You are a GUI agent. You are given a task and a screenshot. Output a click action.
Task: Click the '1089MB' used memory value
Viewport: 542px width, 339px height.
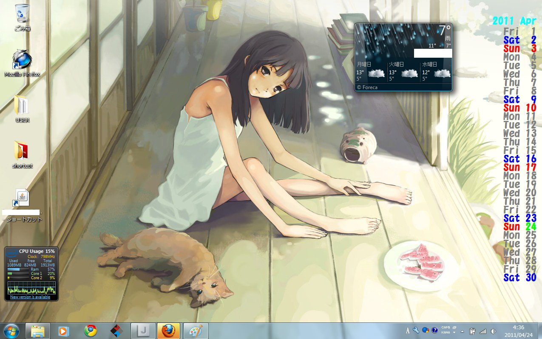tap(14, 265)
